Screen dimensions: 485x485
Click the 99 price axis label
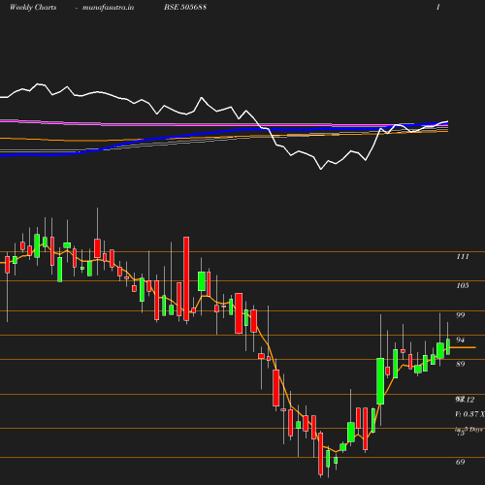click(460, 315)
